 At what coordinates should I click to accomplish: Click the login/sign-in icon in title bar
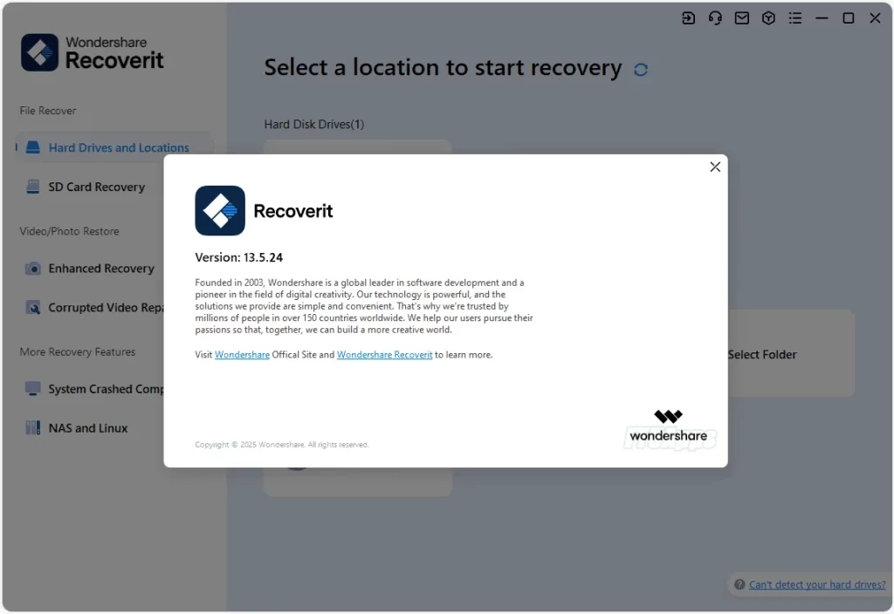[x=689, y=18]
